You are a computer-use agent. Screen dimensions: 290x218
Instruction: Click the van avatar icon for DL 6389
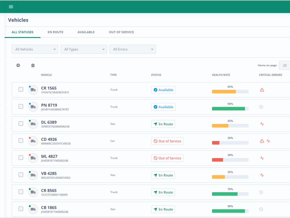click(x=33, y=124)
